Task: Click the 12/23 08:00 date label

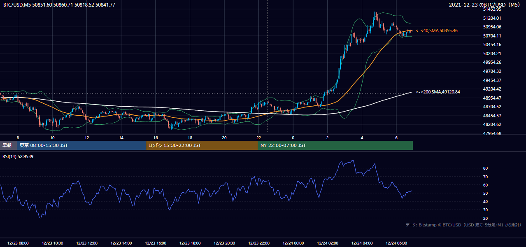Action: click(18, 243)
